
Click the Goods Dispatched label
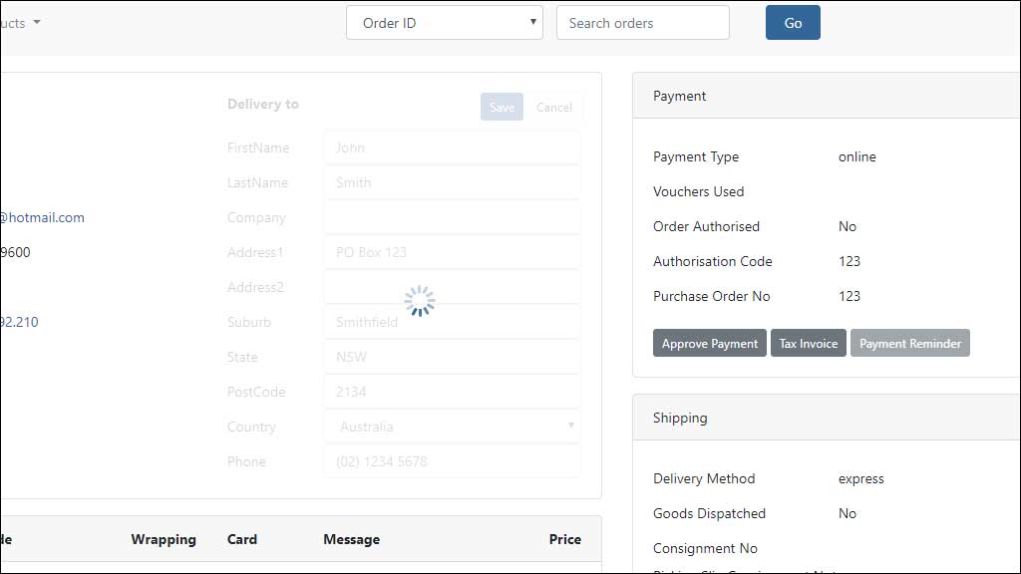(x=709, y=513)
